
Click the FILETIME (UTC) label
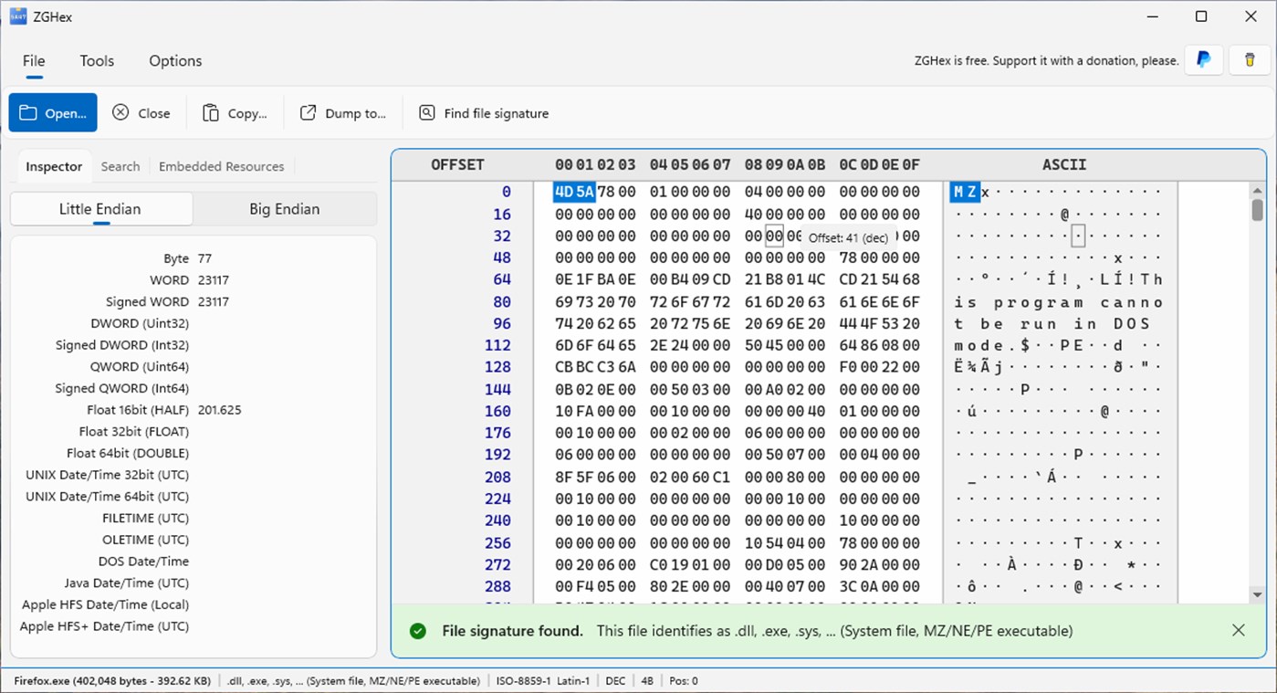[x=145, y=518]
